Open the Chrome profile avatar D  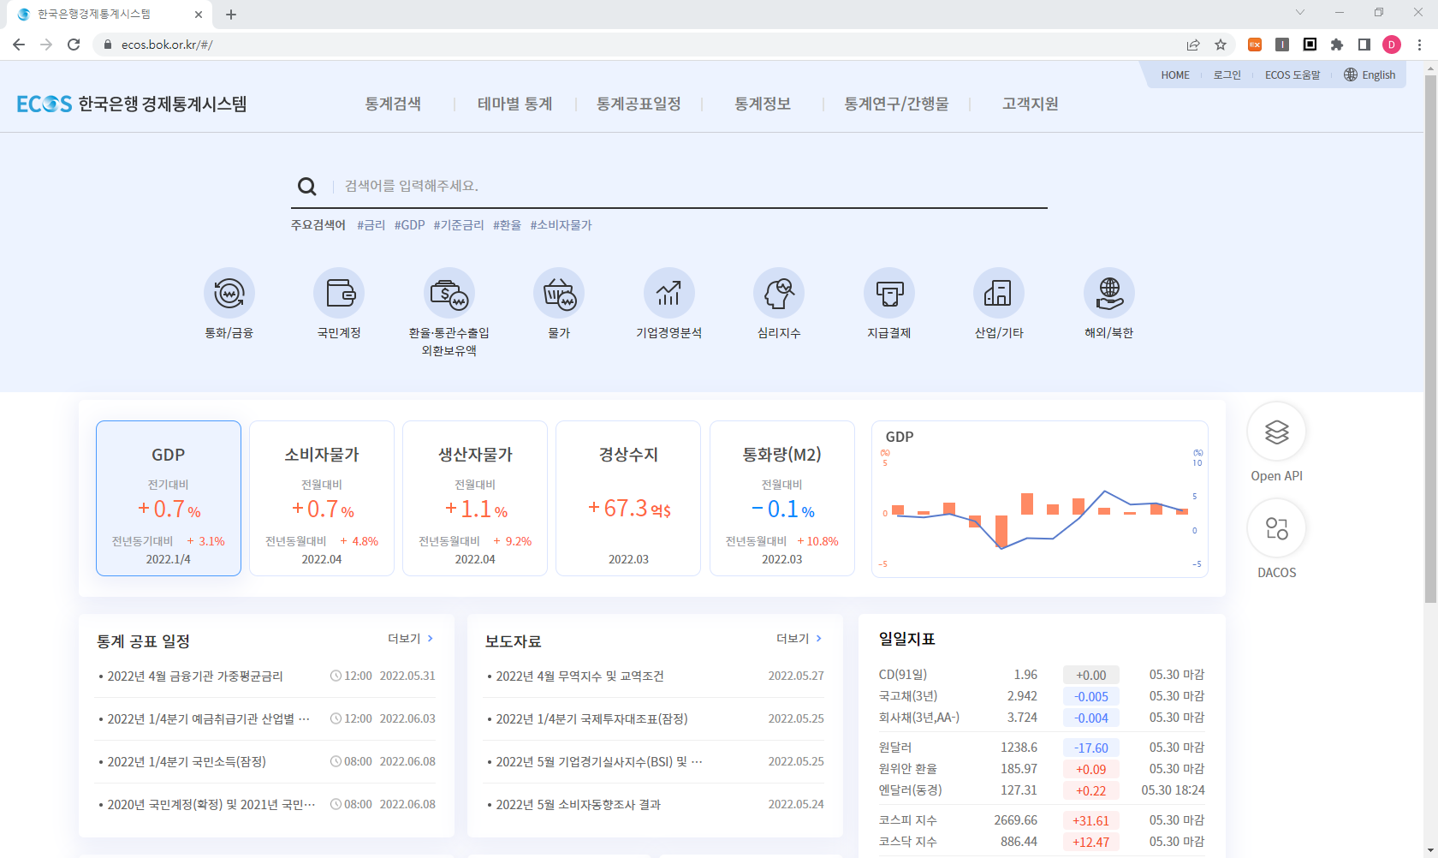point(1392,45)
